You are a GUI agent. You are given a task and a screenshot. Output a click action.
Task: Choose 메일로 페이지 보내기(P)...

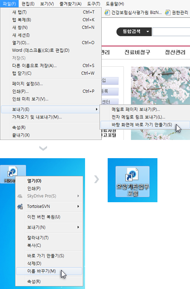point(145,110)
